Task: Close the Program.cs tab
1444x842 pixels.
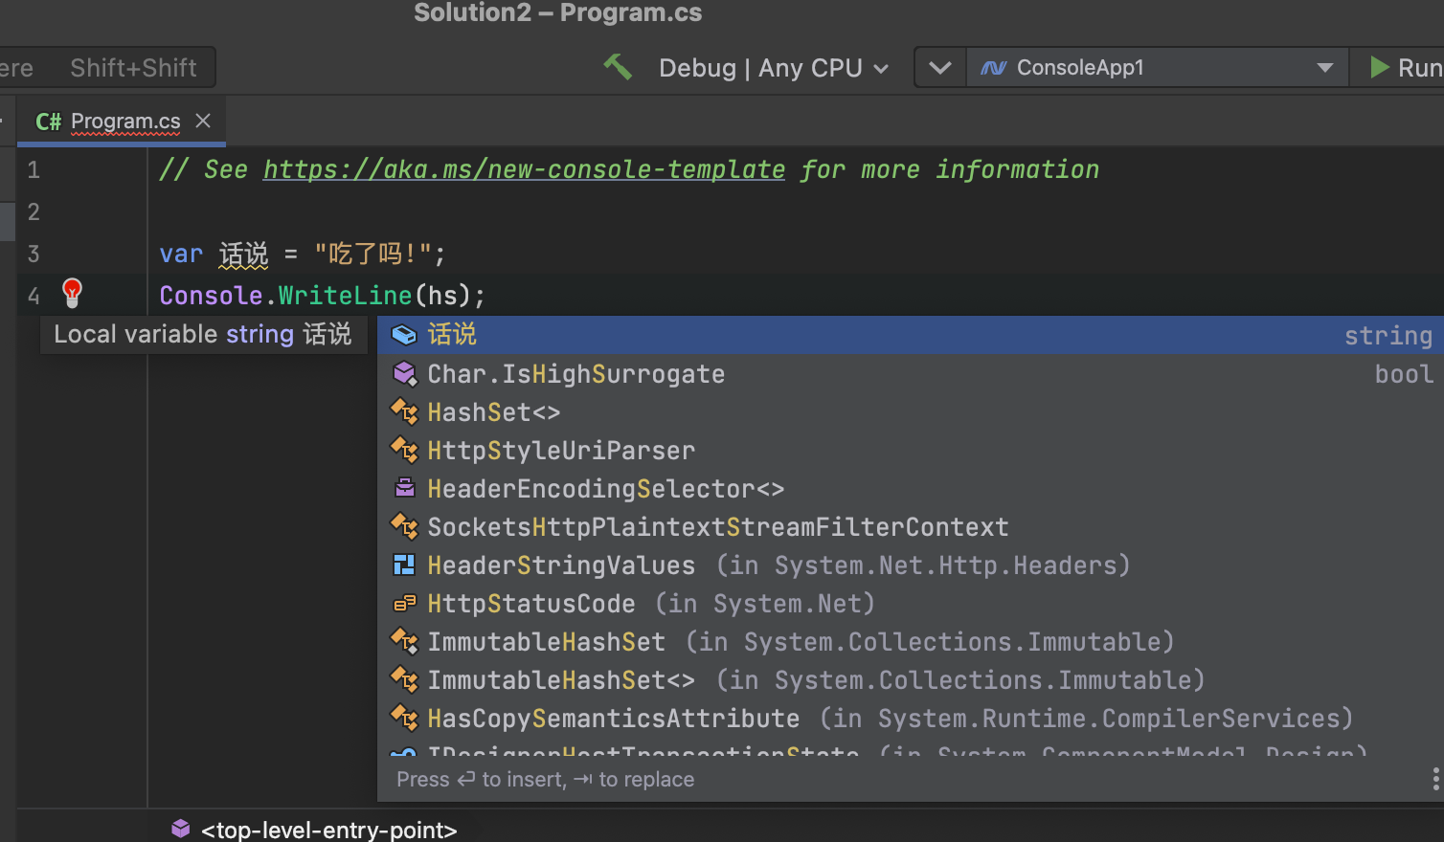Action: 203,121
